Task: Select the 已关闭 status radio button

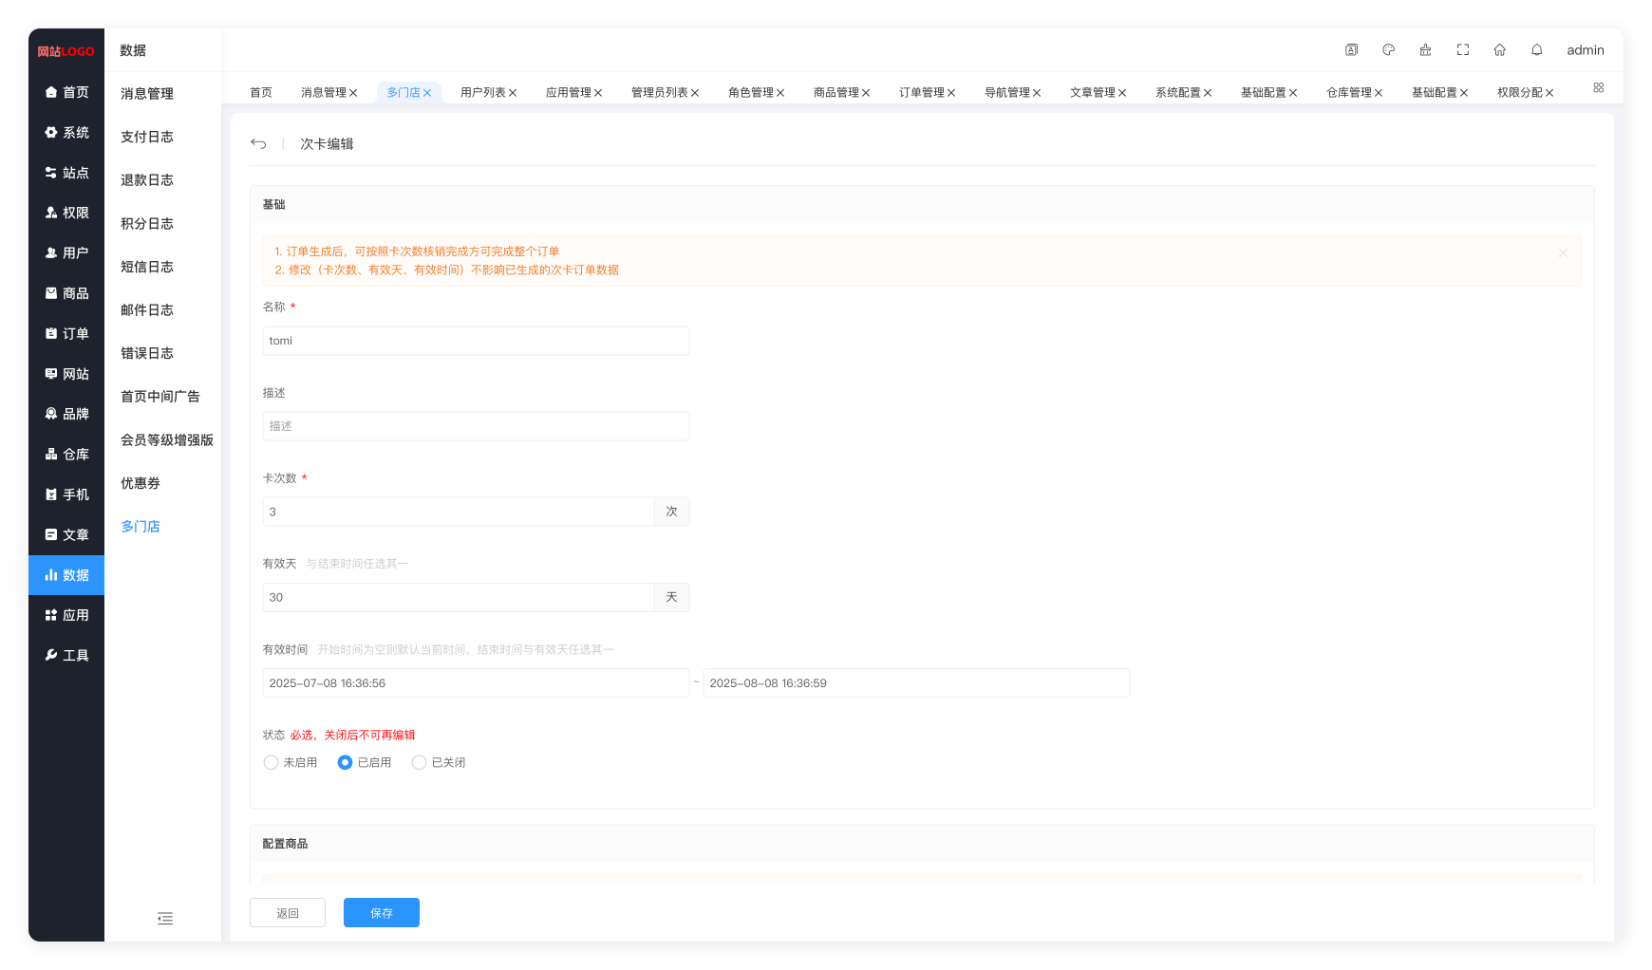Action: (419, 762)
